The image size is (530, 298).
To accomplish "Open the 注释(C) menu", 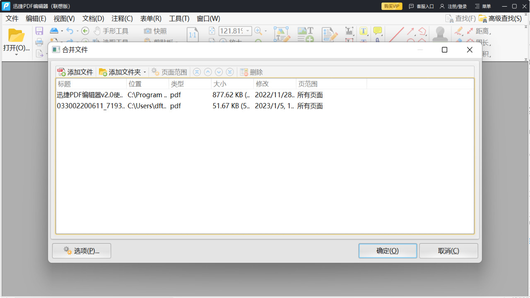I will pos(121,18).
